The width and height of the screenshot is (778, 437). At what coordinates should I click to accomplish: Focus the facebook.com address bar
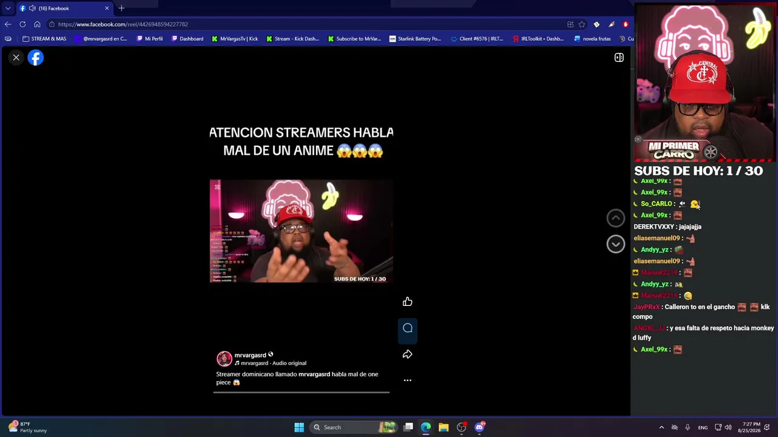pyautogui.click(x=304, y=24)
